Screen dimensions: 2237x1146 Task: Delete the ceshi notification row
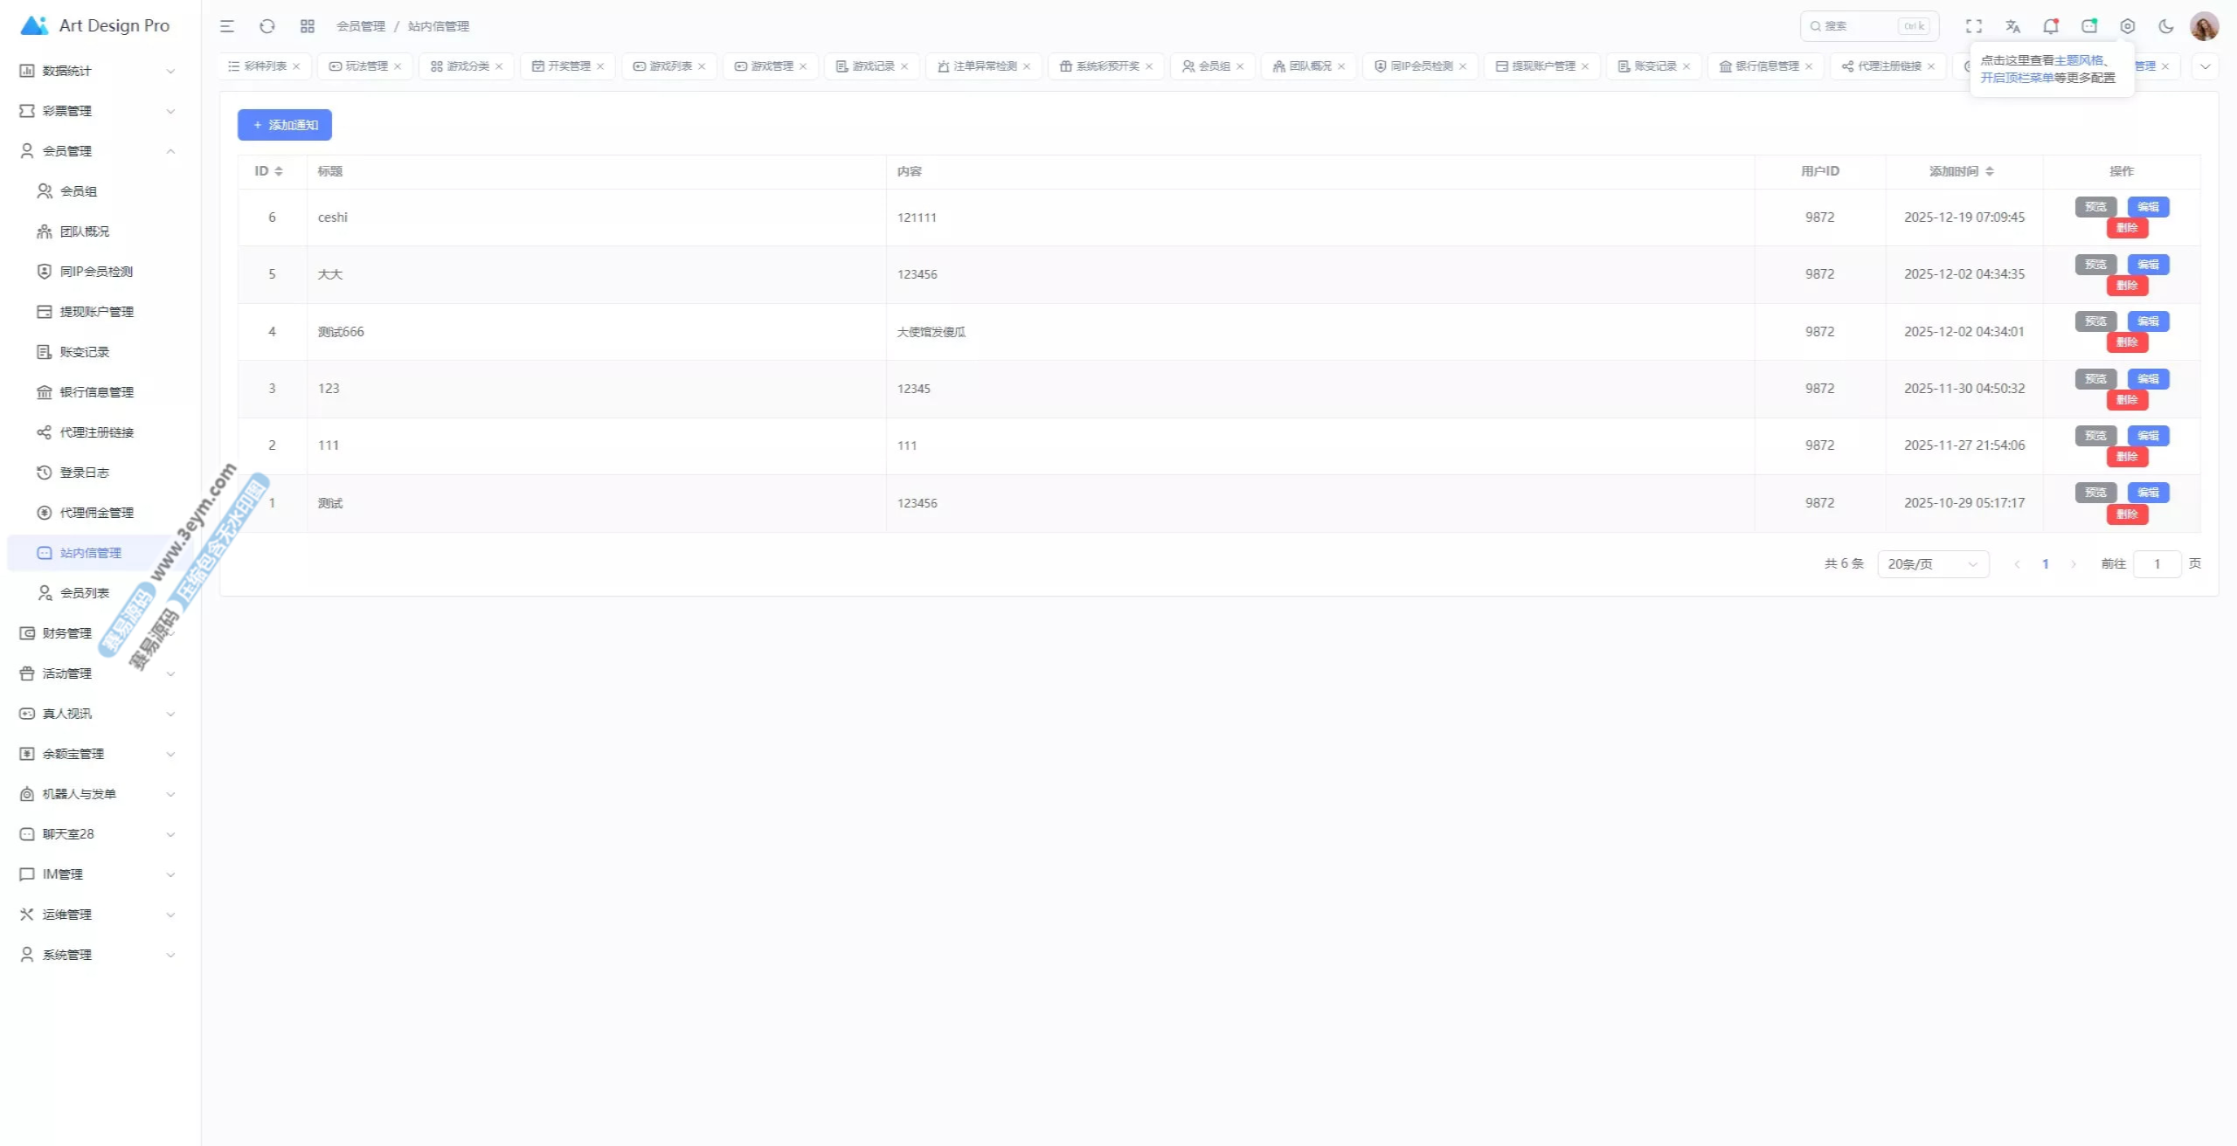pos(2126,228)
